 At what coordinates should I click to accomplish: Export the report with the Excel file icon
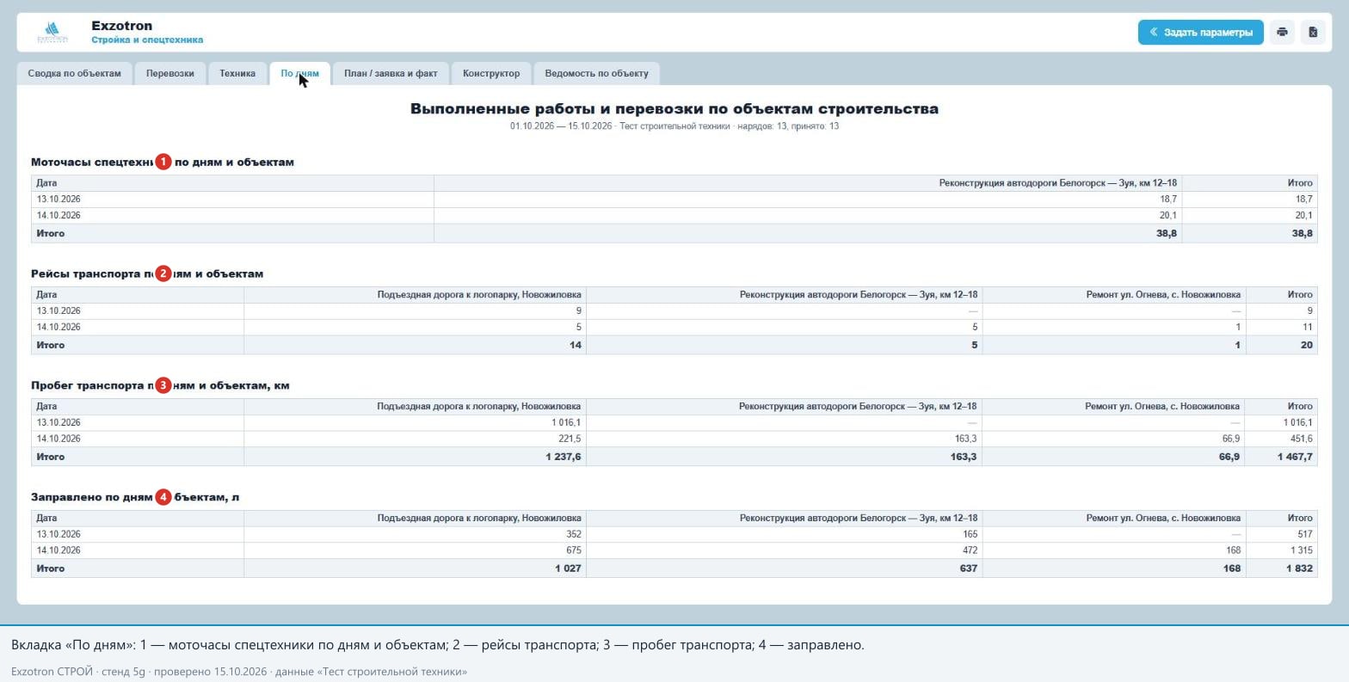[x=1313, y=33]
